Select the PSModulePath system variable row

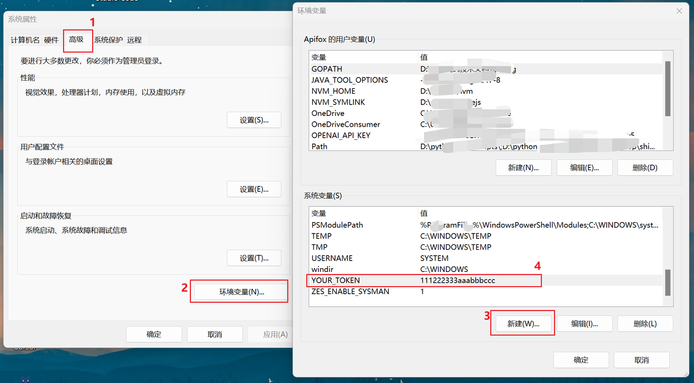click(486, 225)
